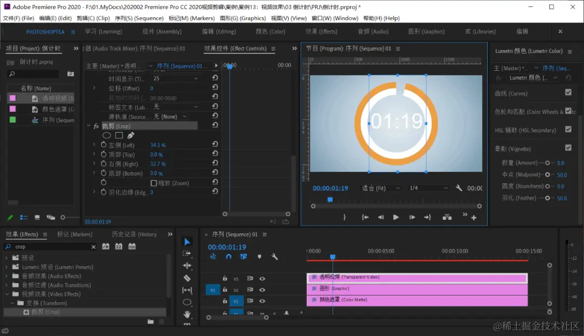
Task: Step forward one frame
Action: point(412,217)
